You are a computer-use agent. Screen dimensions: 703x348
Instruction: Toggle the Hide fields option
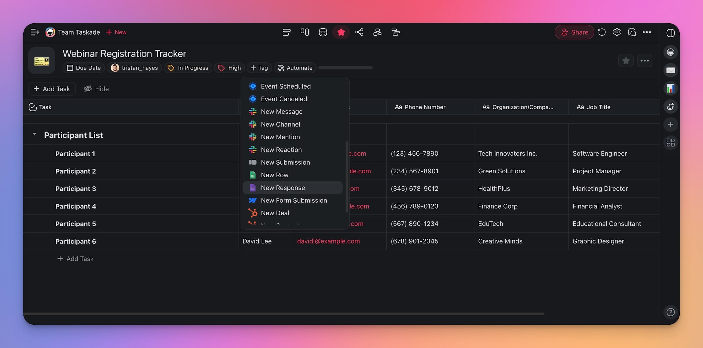pos(96,89)
